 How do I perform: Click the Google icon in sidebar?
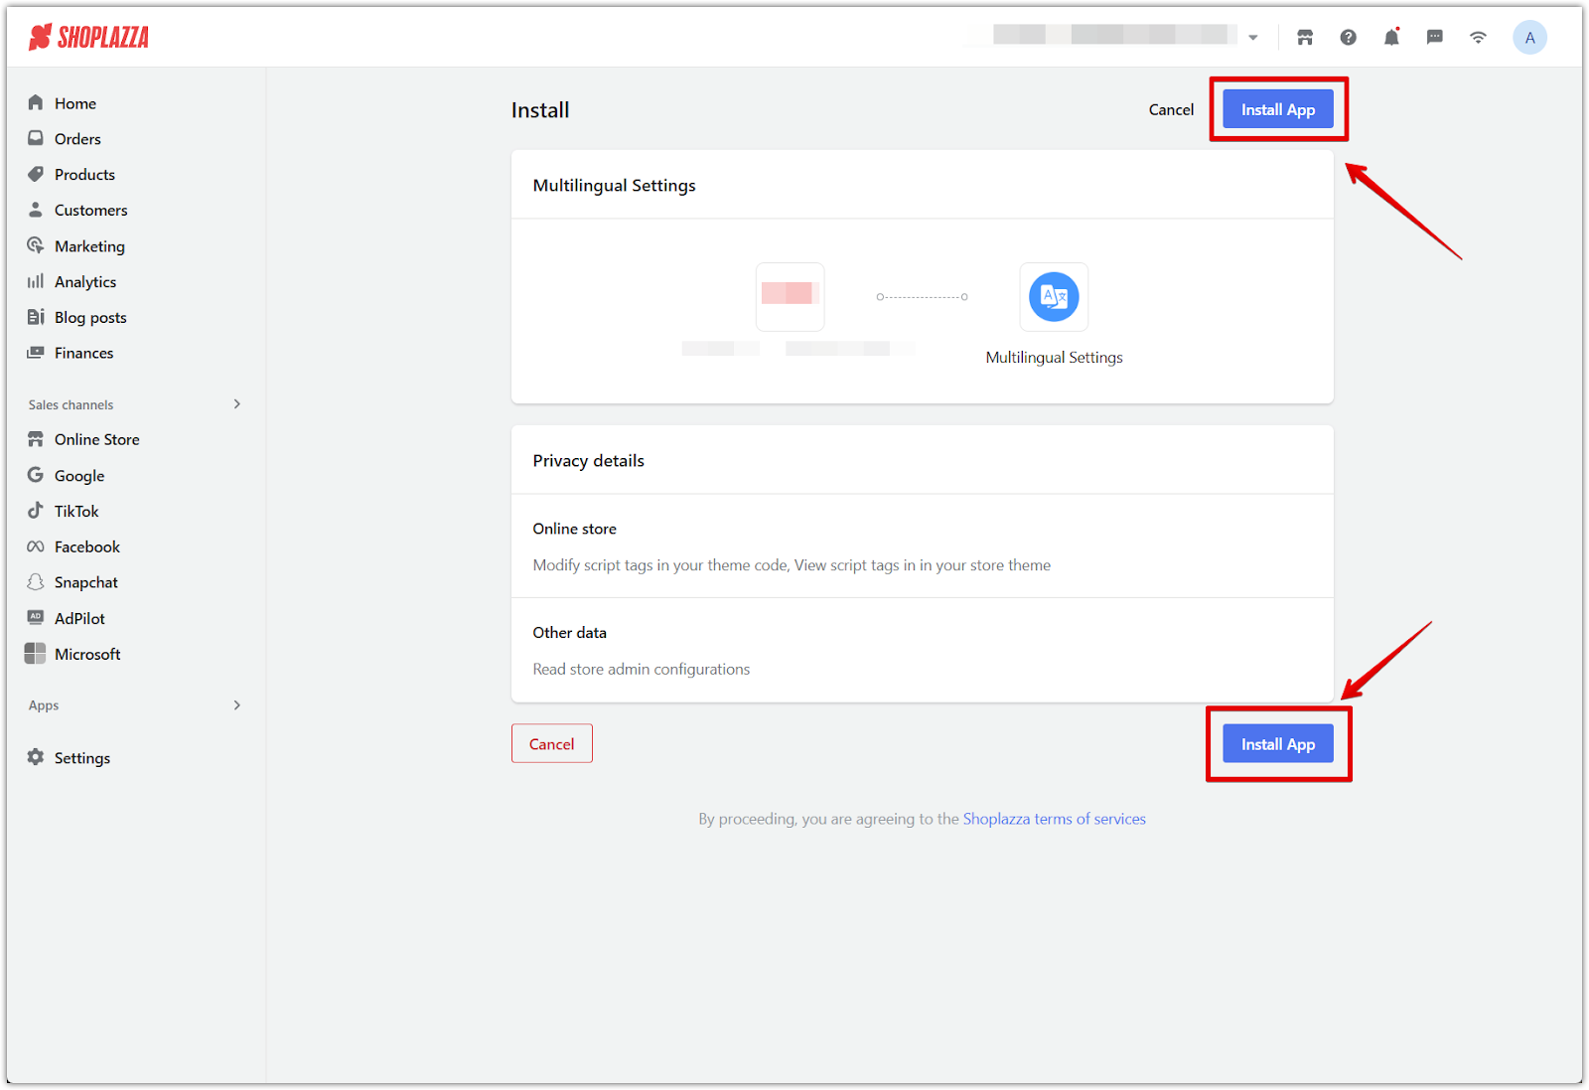(x=36, y=475)
